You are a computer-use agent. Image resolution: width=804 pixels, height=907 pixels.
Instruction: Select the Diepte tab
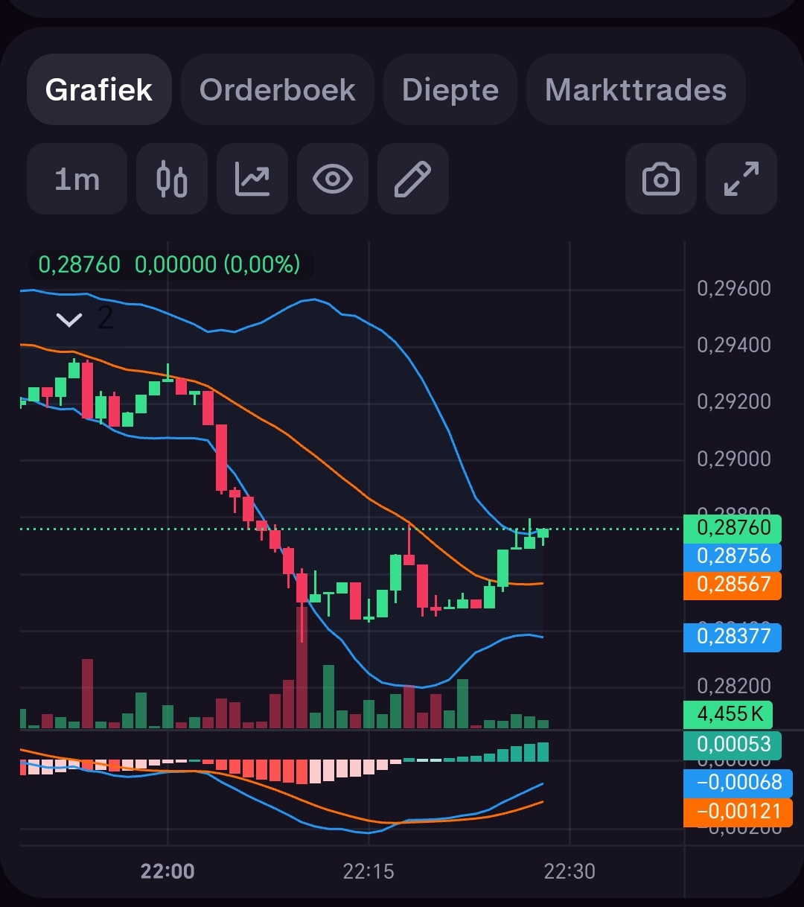pyautogui.click(x=450, y=90)
